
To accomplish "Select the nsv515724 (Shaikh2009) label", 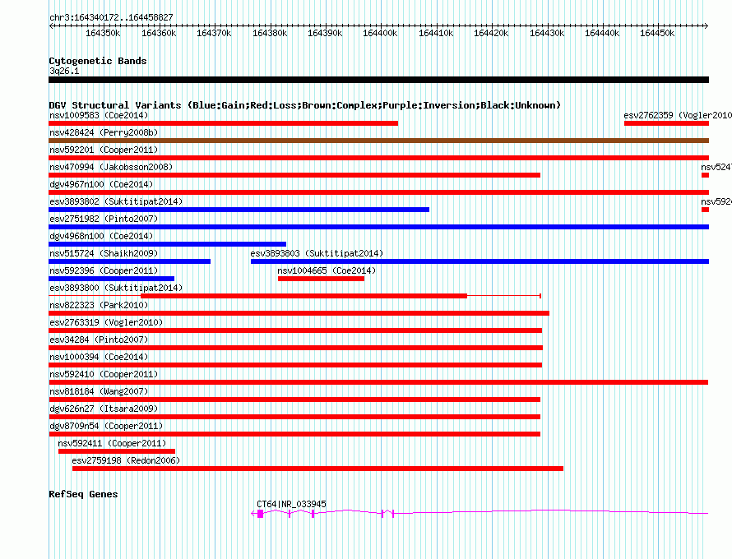I will pyautogui.click(x=104, y=253).
